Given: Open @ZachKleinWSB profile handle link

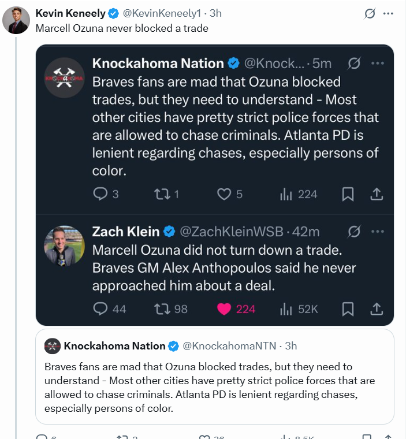Looking at the screenshot, I should [232, 232].
